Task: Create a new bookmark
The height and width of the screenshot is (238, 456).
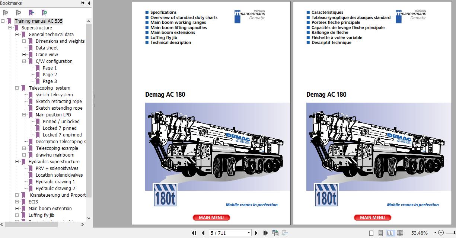Action: pyautogui.click(x=19, y=12)
